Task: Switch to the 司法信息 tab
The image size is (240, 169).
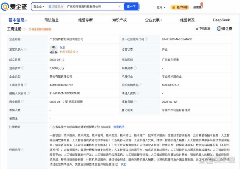Action: (x=52, y=20)
